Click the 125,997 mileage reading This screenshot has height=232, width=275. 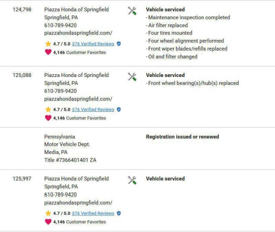[x=22, y=179]
